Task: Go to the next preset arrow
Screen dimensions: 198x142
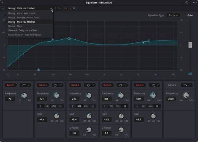Action: 59,8
